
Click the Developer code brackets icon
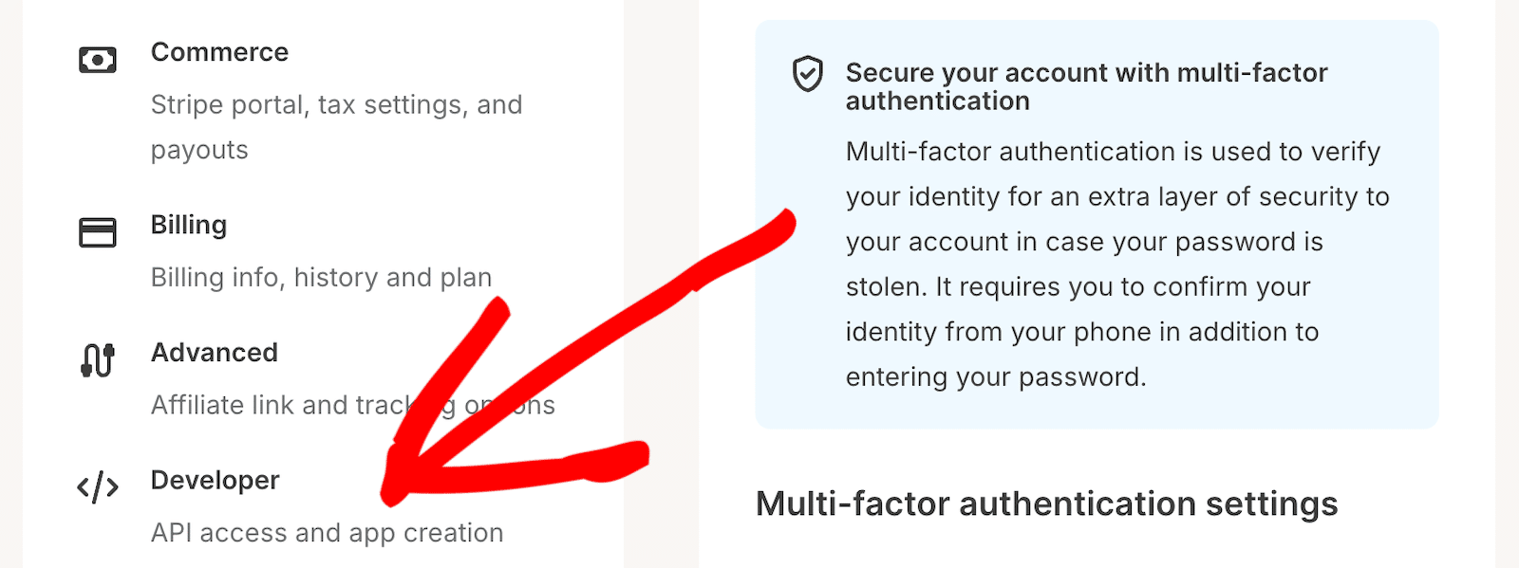click(x=97, y=487)
